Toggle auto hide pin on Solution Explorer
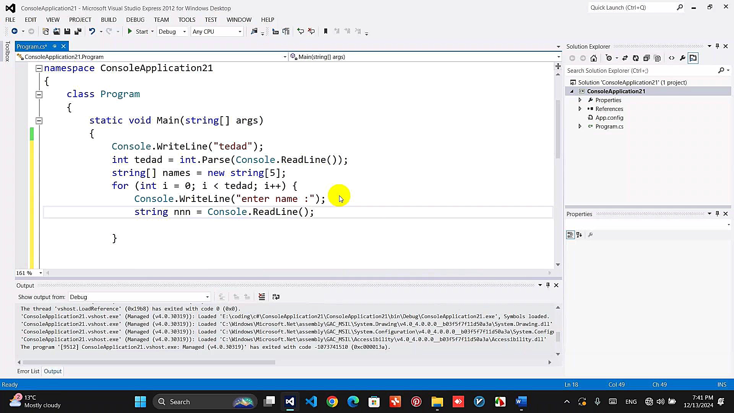734x413 pixels. tap(717, 46)
